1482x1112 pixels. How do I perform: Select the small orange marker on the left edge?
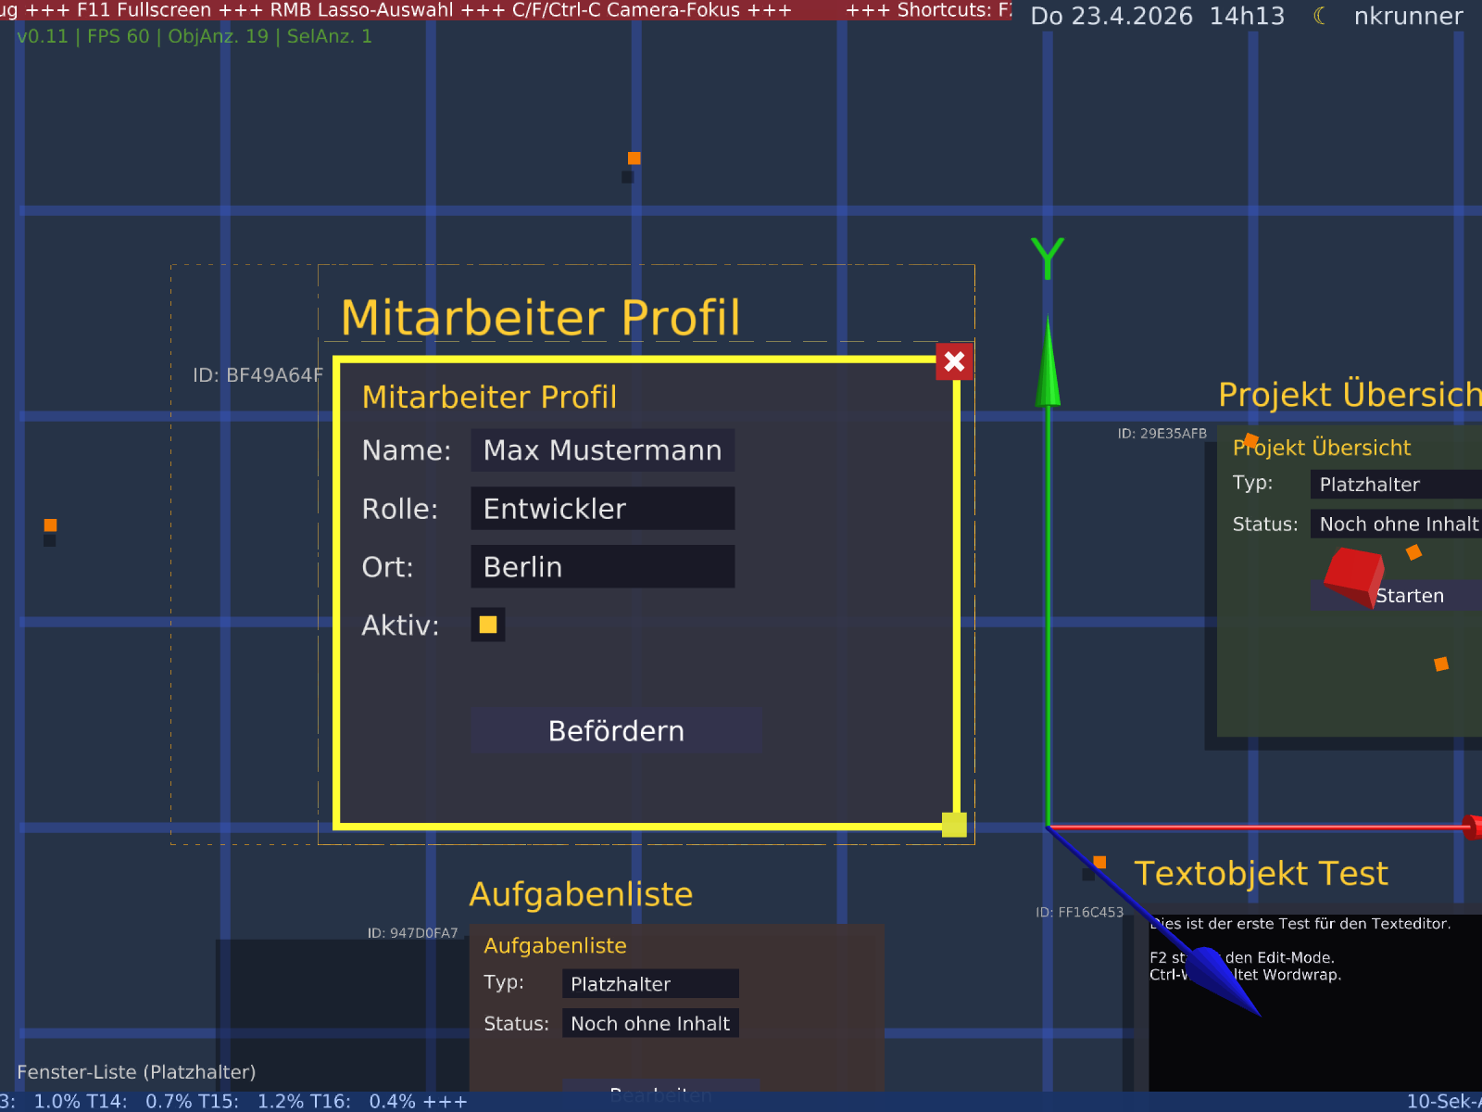tap(49, 526)
